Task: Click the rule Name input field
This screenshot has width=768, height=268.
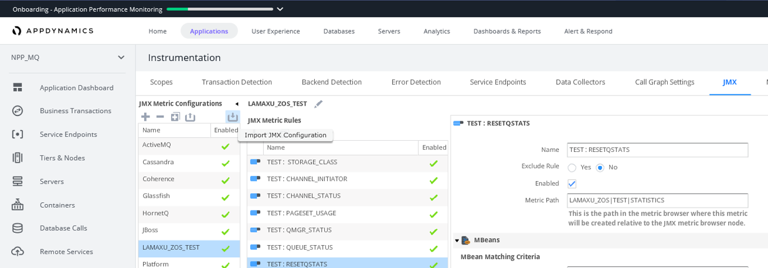Action: 657,150
